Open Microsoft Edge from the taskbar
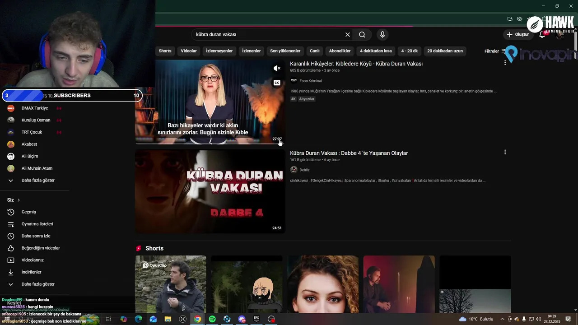Viewport: 578px width, 325px height. click(139, 319)
